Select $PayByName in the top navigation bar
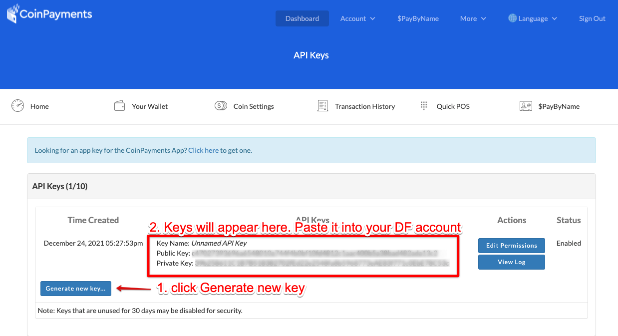Image resolution: width=618 pixels, height=336 pixels. click(x=418, y=18)
